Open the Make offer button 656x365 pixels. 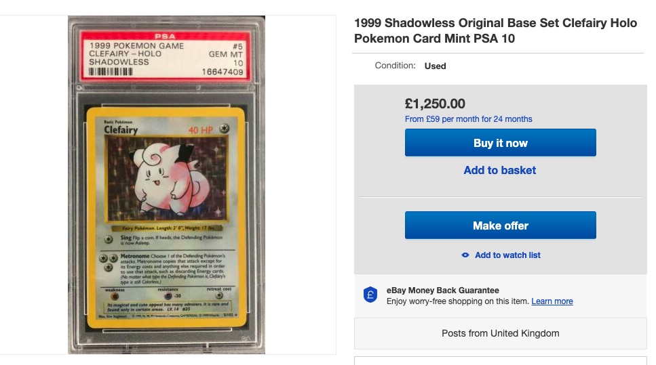[x=501, y=226]
